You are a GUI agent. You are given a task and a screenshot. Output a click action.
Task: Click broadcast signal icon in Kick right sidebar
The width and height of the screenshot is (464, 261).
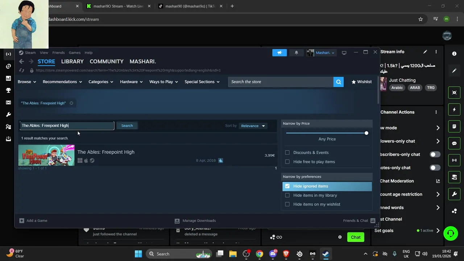[x=454, y=160]
